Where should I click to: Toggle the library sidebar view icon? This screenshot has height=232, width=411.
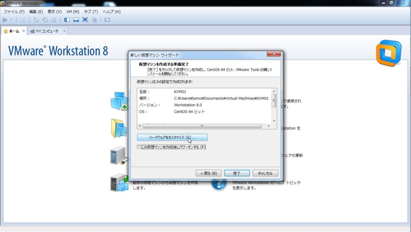point(67,20)
